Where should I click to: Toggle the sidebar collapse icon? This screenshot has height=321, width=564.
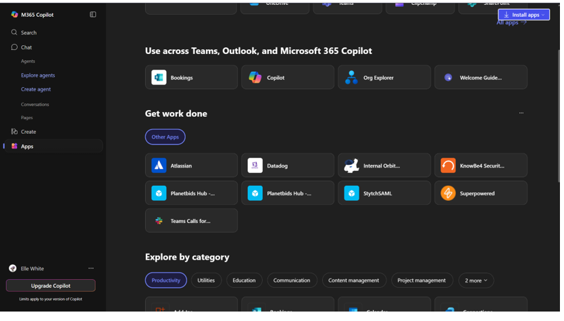93,14
